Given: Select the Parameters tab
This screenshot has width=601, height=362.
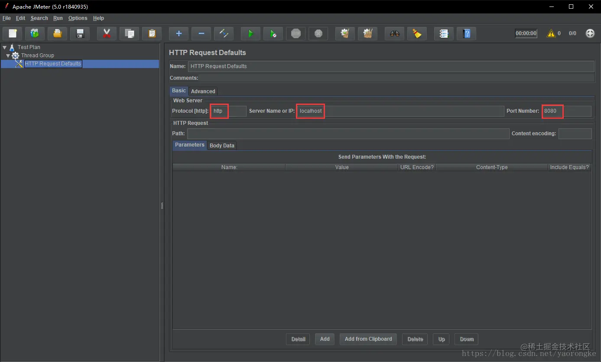Looking at the screenshot, I should 190,145.
